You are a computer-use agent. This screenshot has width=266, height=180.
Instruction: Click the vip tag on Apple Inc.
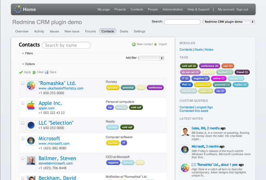tap(110, 107)
